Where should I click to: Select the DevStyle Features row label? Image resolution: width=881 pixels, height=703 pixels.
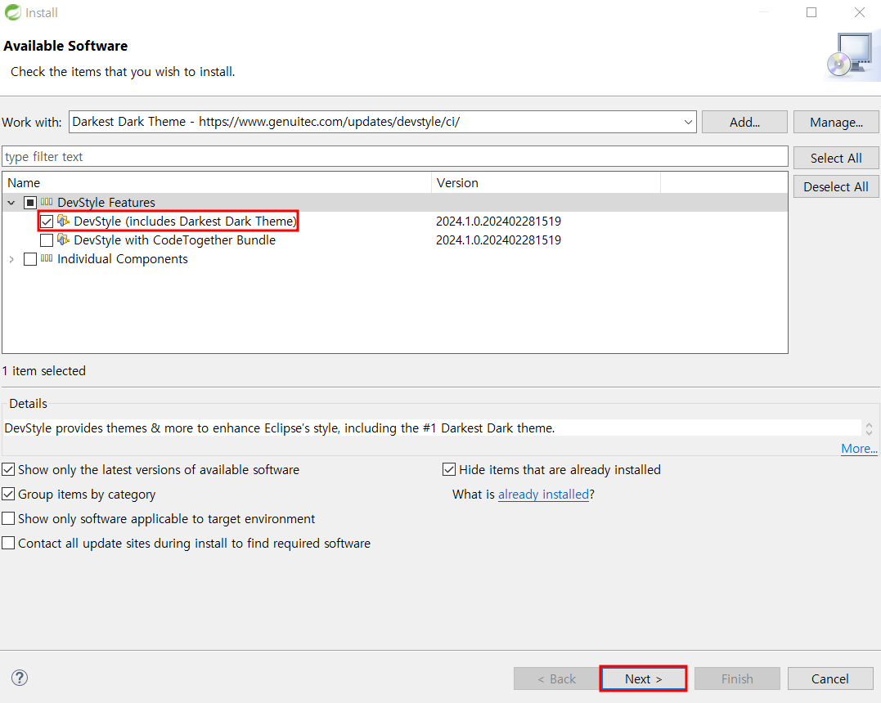tap(106, 202)
